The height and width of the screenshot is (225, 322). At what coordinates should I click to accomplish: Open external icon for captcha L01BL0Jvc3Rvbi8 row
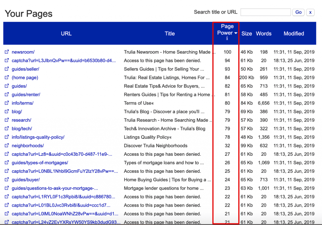7,205
